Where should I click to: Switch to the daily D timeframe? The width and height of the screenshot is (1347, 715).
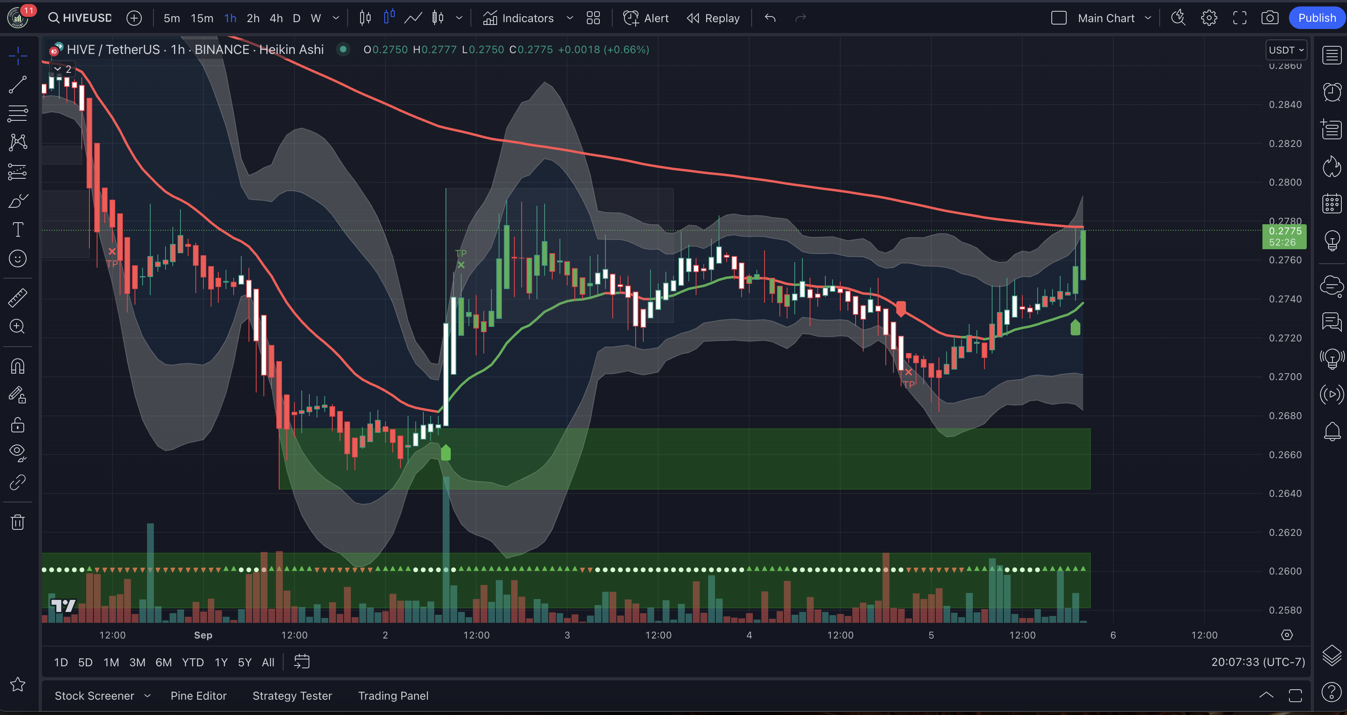tap(296, 18)
